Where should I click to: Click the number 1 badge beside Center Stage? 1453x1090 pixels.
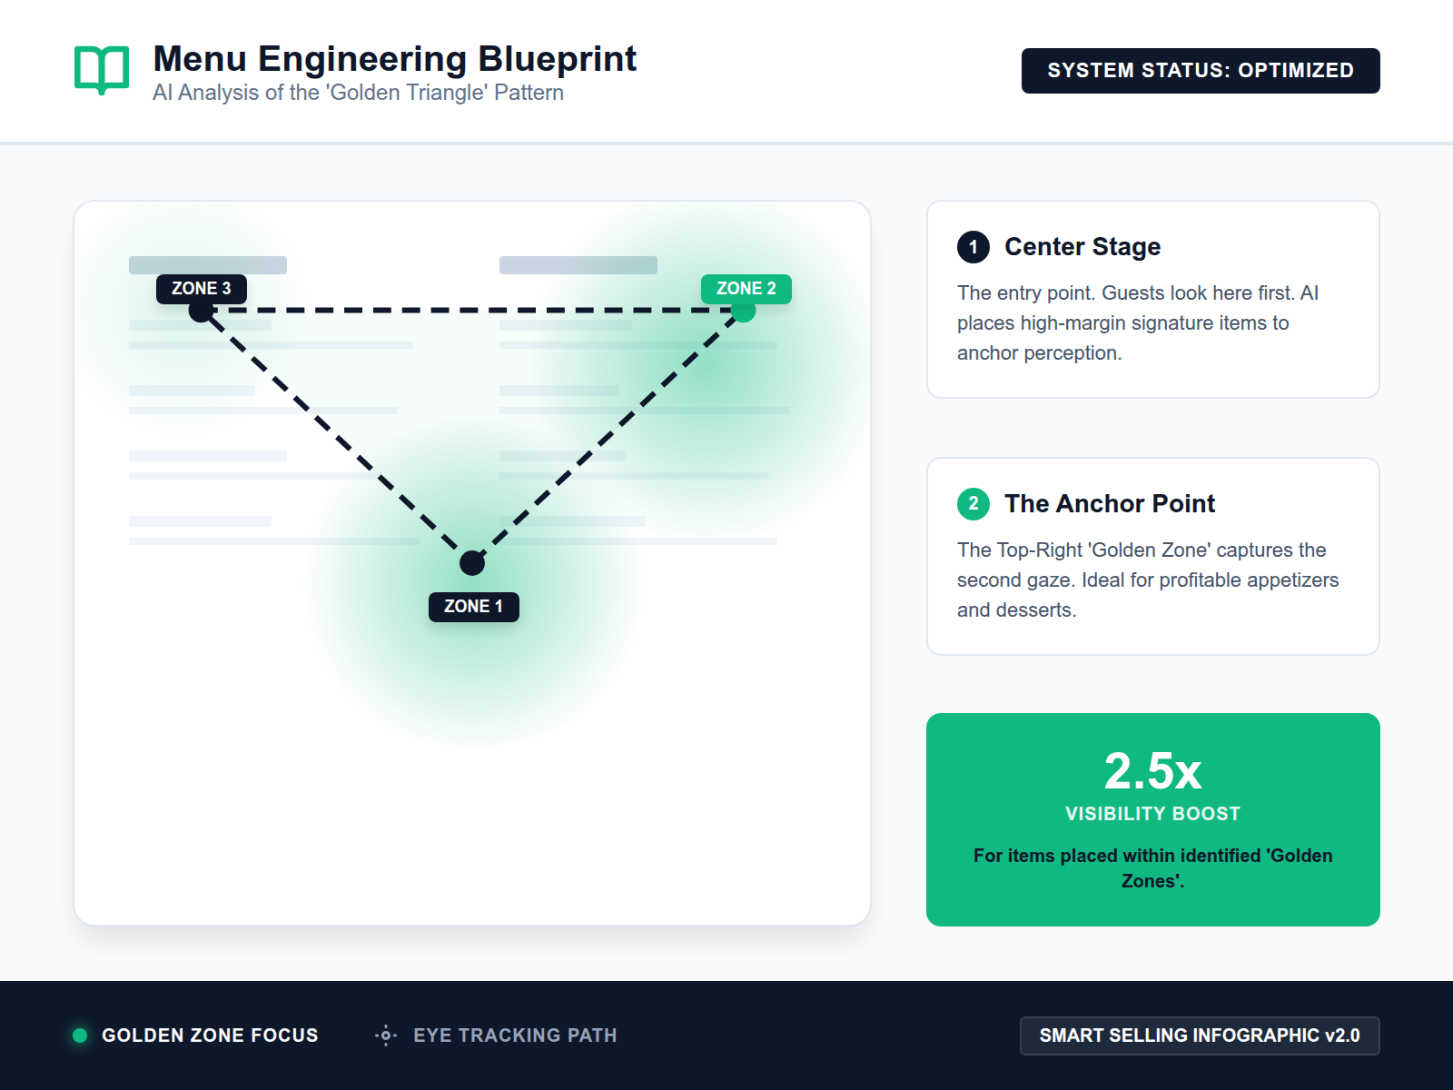tap(974, 247)
